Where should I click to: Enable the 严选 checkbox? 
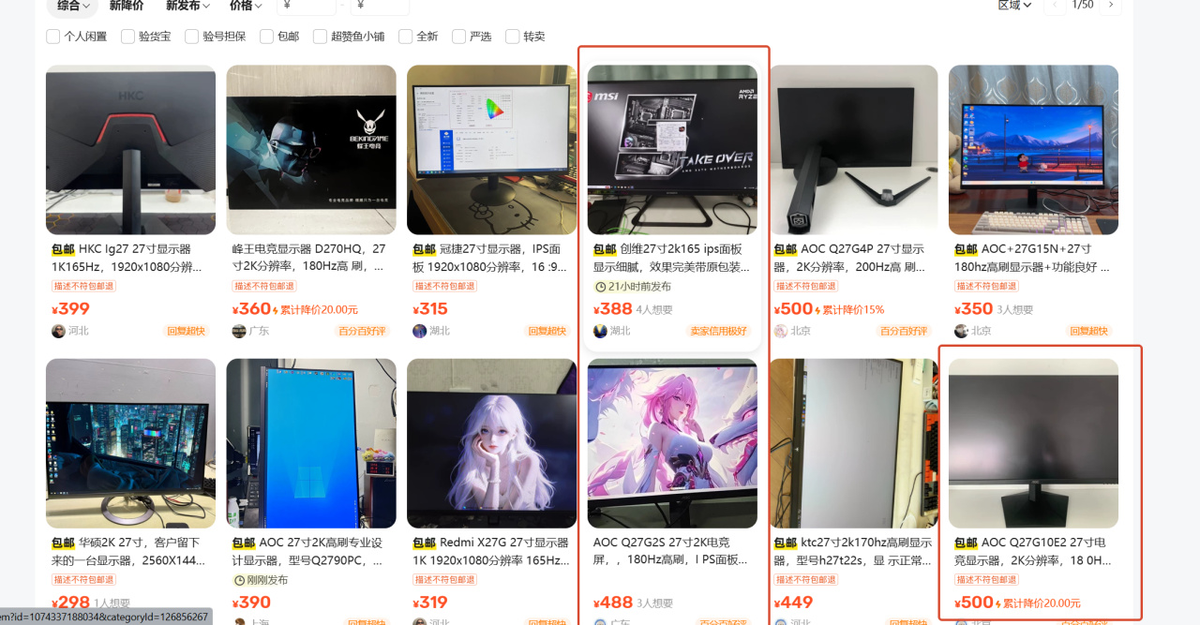(x=458, y=37)
